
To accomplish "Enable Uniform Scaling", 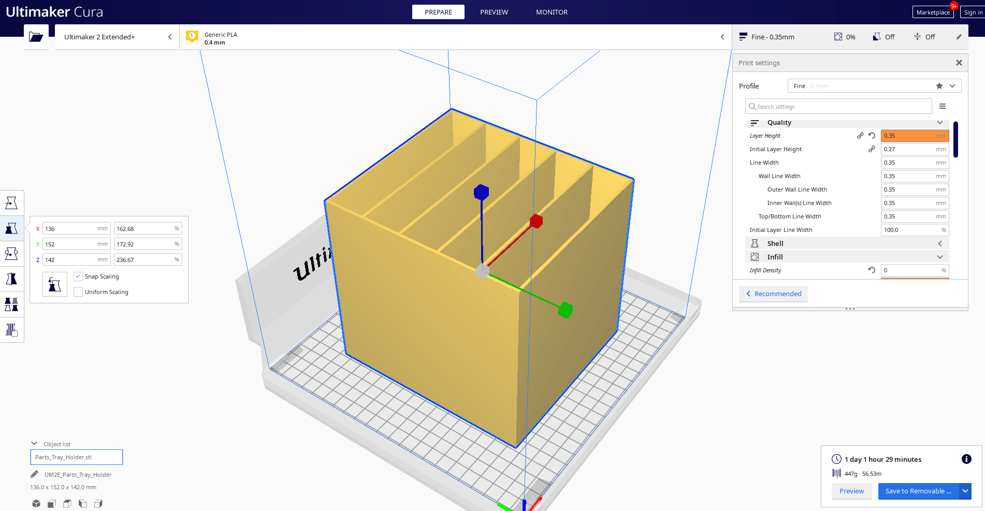I will click(x=78, y=291).
